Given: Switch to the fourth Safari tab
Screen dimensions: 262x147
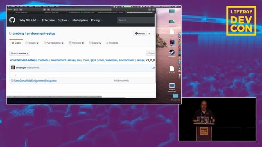Looking at the screenshot, I should tap(111, 12).
